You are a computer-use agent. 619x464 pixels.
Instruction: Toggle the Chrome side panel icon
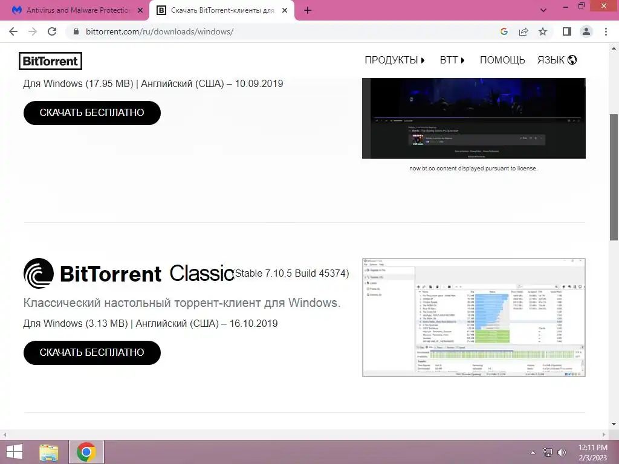tap(567, 31)
